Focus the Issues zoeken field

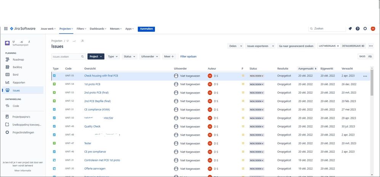(69, 57)
